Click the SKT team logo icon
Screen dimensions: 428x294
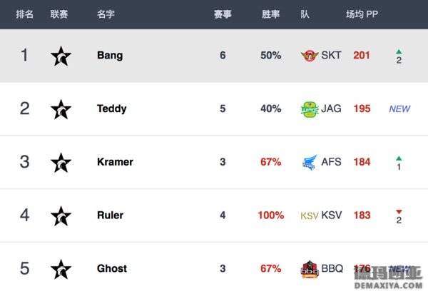[310, 56]
